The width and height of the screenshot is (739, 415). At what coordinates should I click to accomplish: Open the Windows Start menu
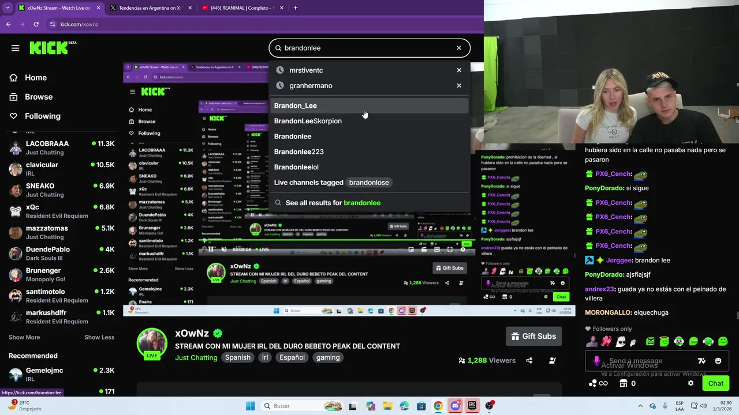coord(250,406)
